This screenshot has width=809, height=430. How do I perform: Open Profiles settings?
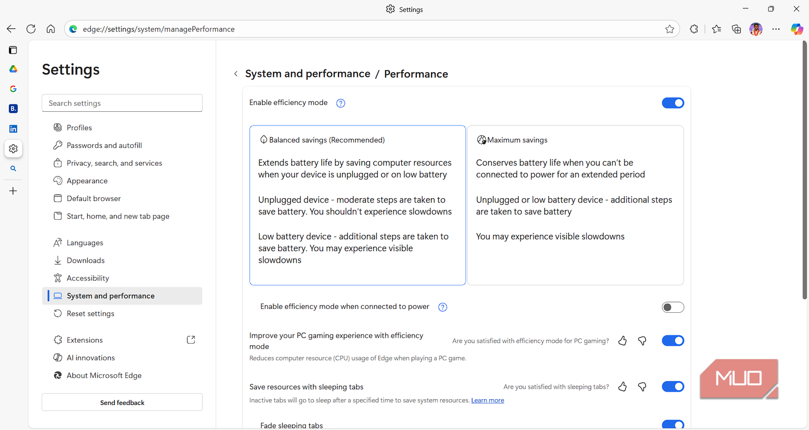122,127
